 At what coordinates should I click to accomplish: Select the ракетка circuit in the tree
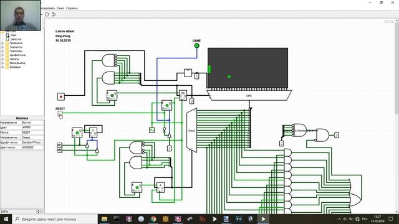[16, 39]
